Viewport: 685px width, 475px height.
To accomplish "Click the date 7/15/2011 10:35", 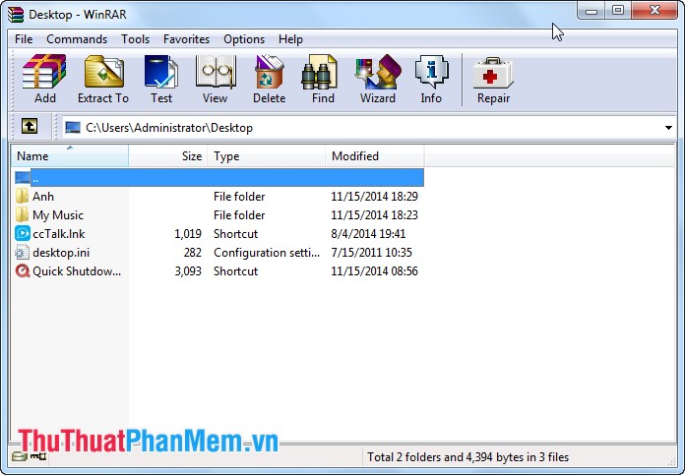I will [x=371, y=253].
